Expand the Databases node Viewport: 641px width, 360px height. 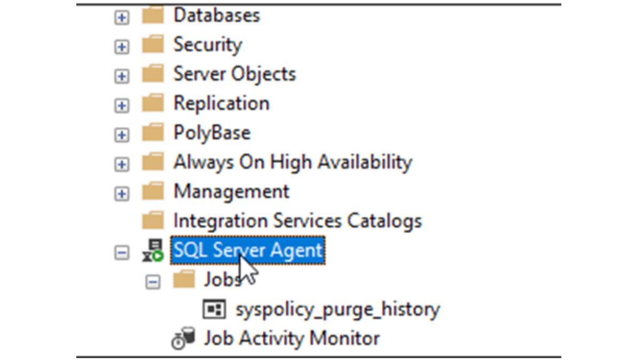[122, 18]
